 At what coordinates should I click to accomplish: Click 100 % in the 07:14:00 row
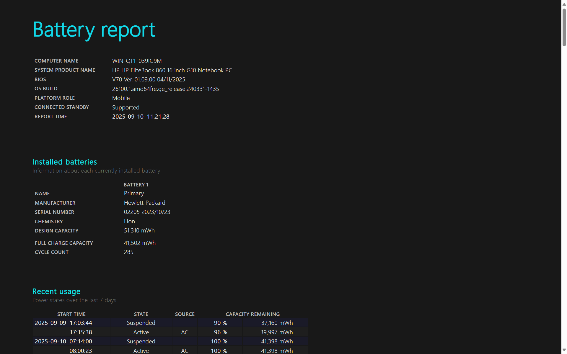219,341
